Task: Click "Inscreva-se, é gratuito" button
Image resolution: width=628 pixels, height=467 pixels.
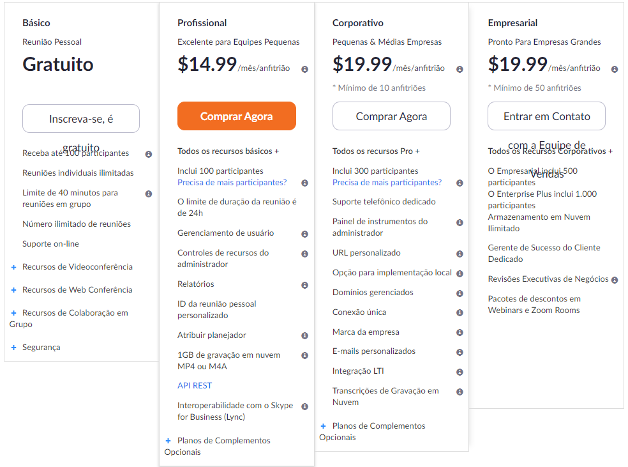Action: coord(81,118)
